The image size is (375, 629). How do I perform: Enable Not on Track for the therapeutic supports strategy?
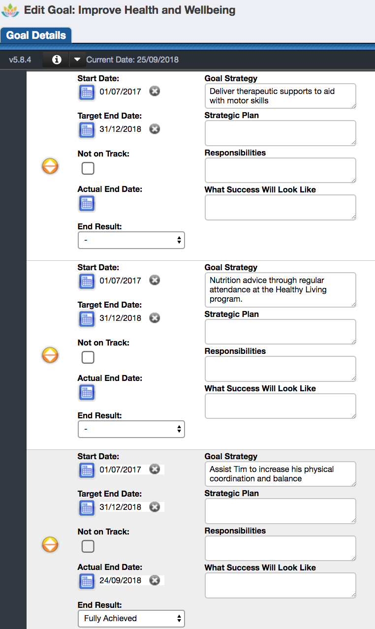coord(88,168)
